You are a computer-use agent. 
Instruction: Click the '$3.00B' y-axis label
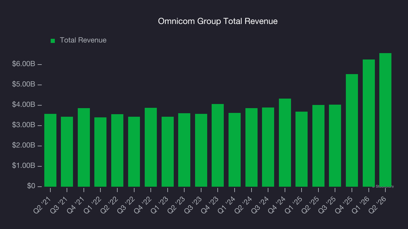point(23,125)
